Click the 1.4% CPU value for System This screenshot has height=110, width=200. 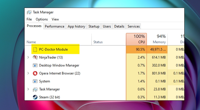click(141, 81)
